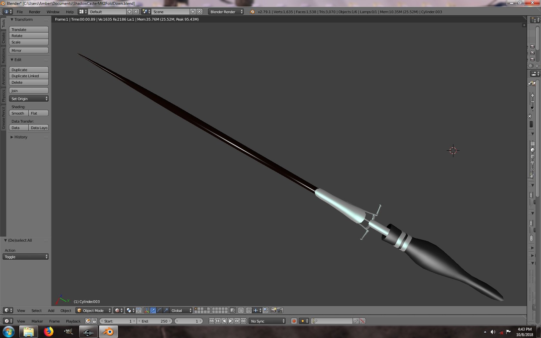
Task: Toggle the 3D manipulator widget
Action: pyautogui.click(x=147, y=310)
